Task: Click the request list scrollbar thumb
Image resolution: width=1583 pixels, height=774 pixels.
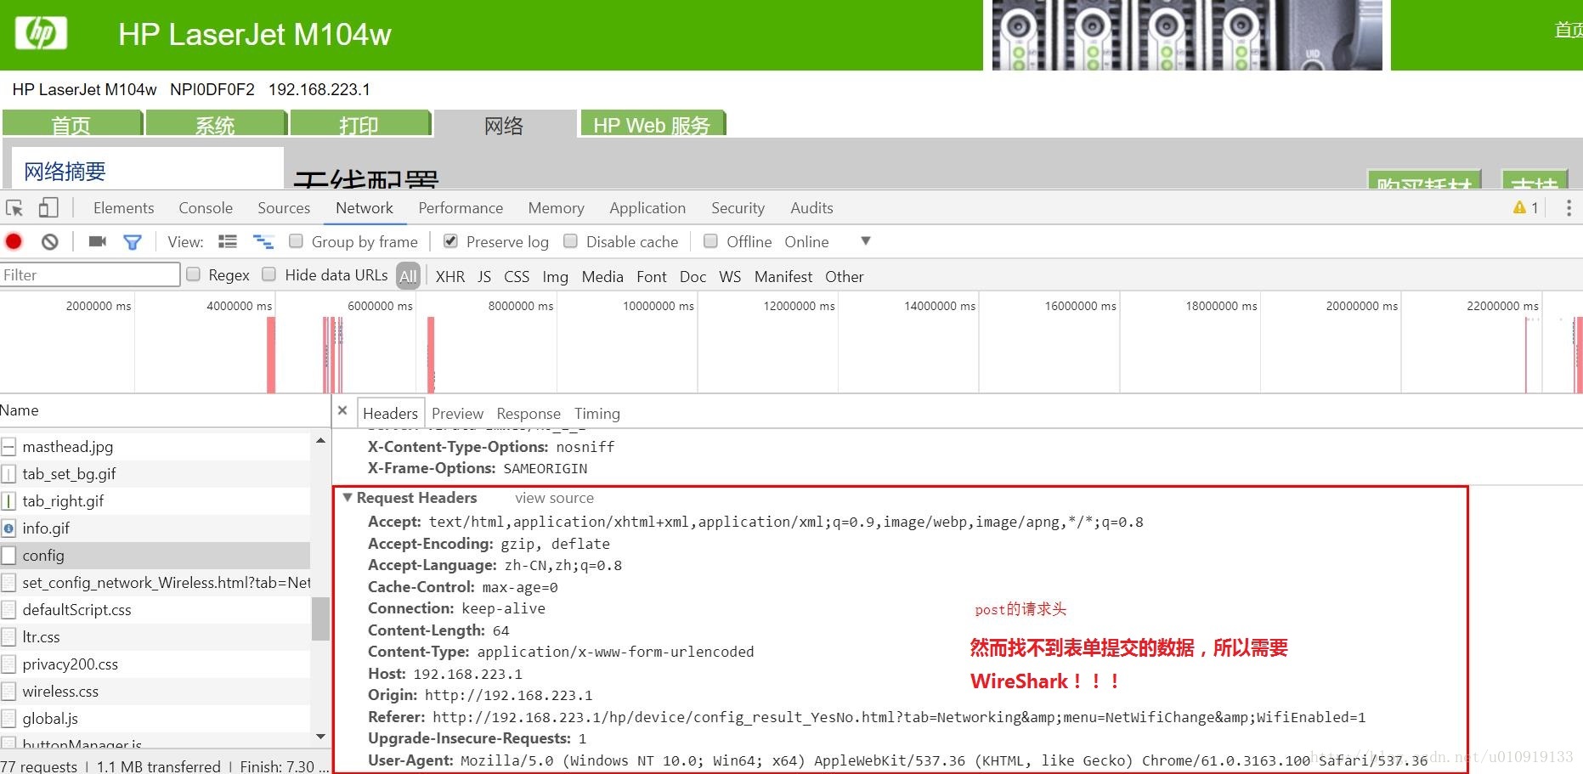Action: click(x=320, y=619)
